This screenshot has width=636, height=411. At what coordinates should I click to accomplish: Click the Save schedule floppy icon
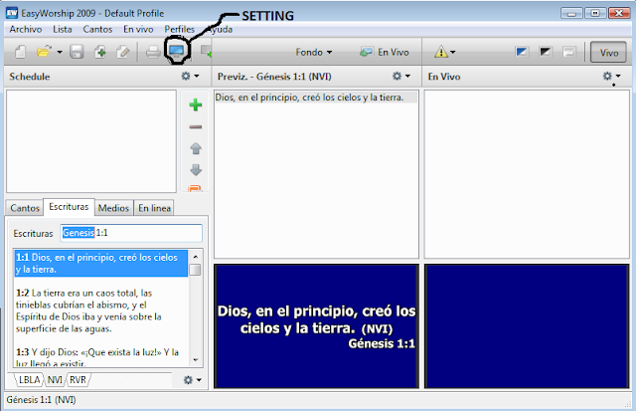click(x=77, y=52)
